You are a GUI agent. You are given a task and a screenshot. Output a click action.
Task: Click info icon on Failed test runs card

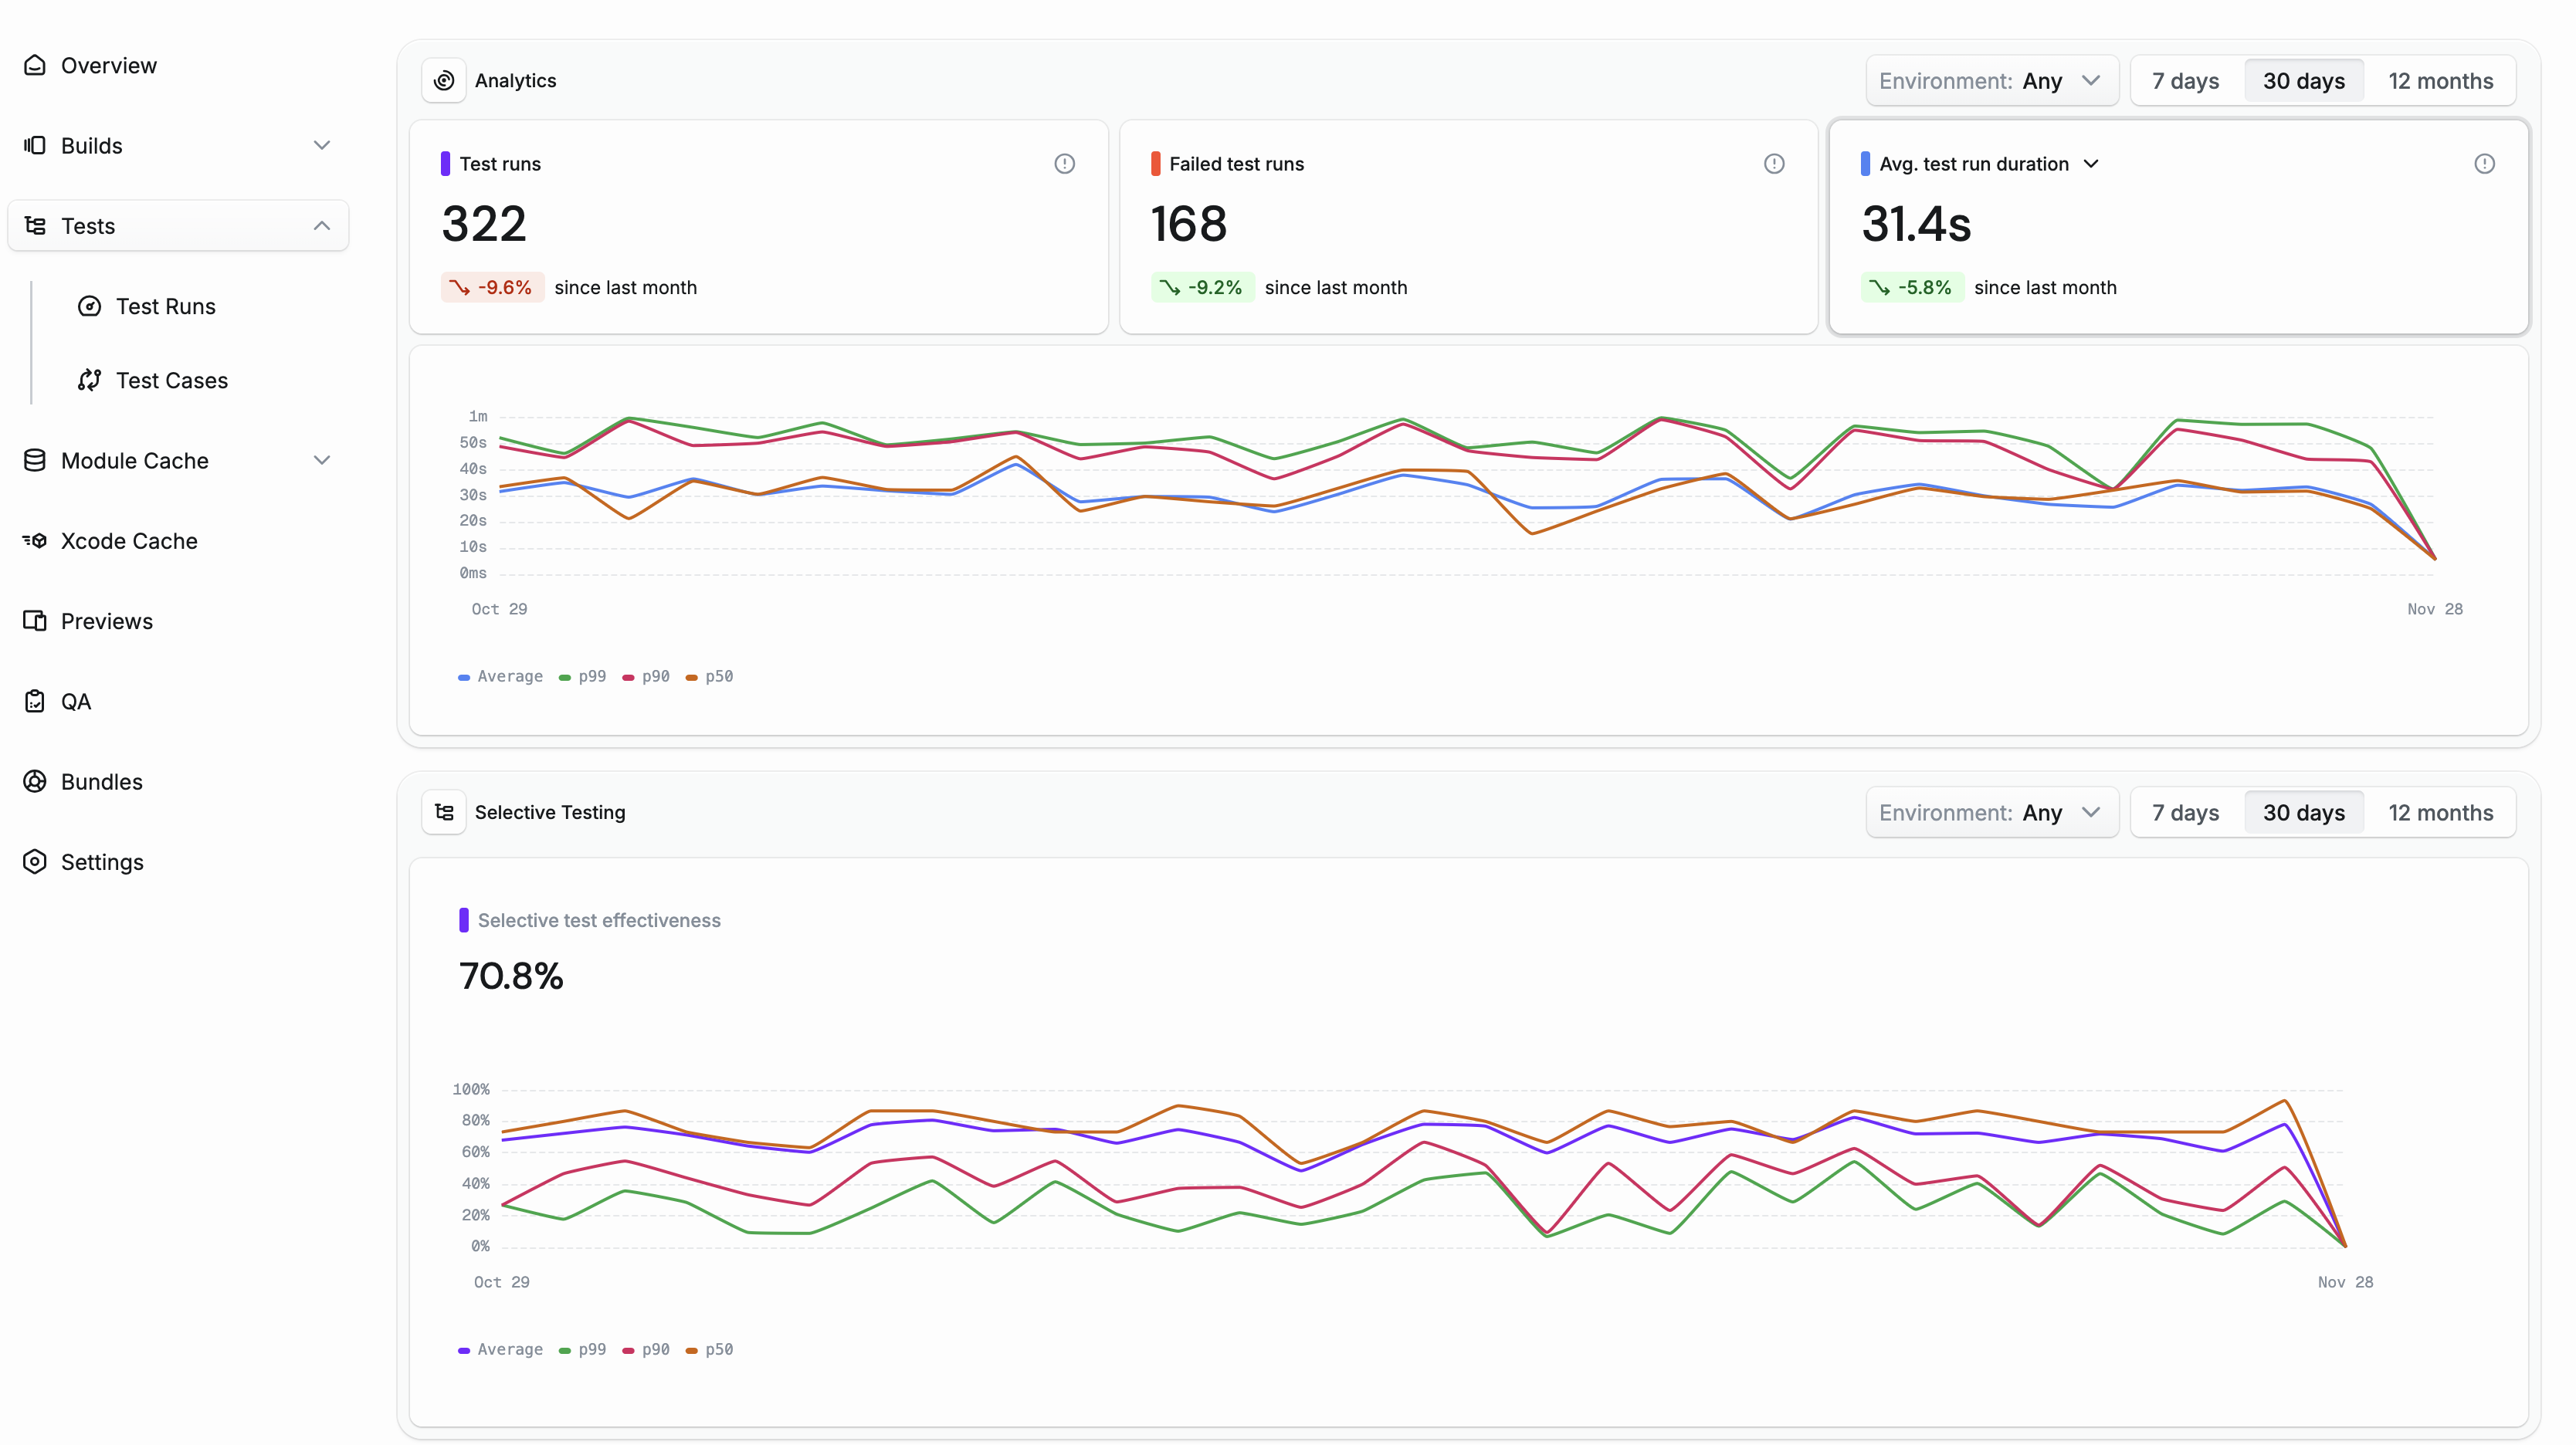click(x=1774, y=164)
